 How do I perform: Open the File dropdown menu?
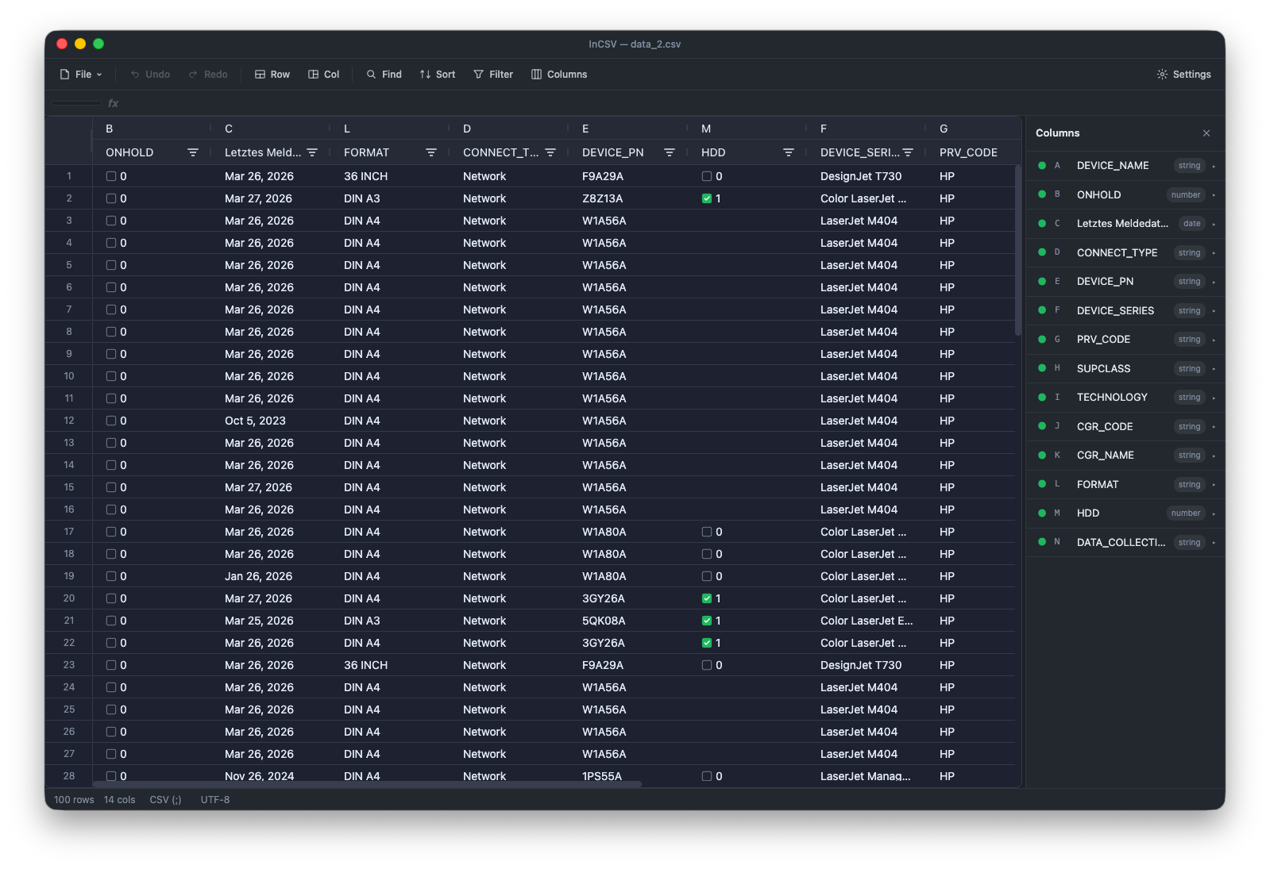(x=81, y=75)
